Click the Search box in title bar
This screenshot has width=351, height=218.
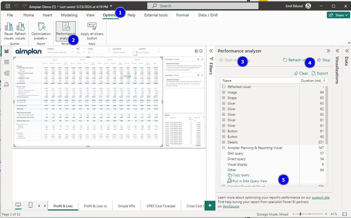coord(203,6)
